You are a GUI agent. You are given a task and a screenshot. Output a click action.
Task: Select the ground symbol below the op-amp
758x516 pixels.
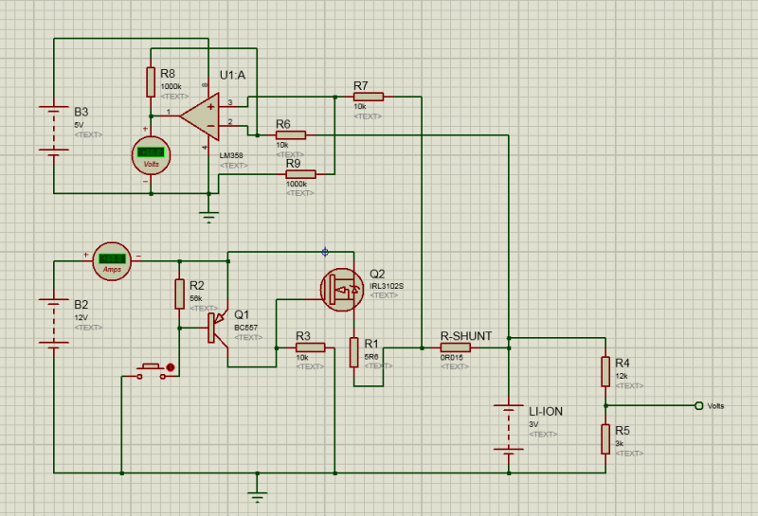point(209,215)
